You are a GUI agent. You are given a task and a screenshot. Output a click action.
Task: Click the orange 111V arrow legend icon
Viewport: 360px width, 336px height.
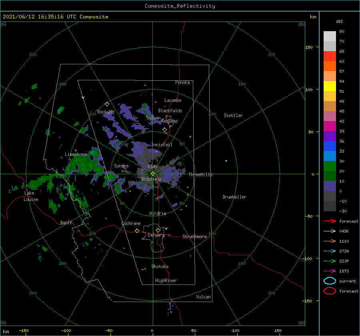330,241
